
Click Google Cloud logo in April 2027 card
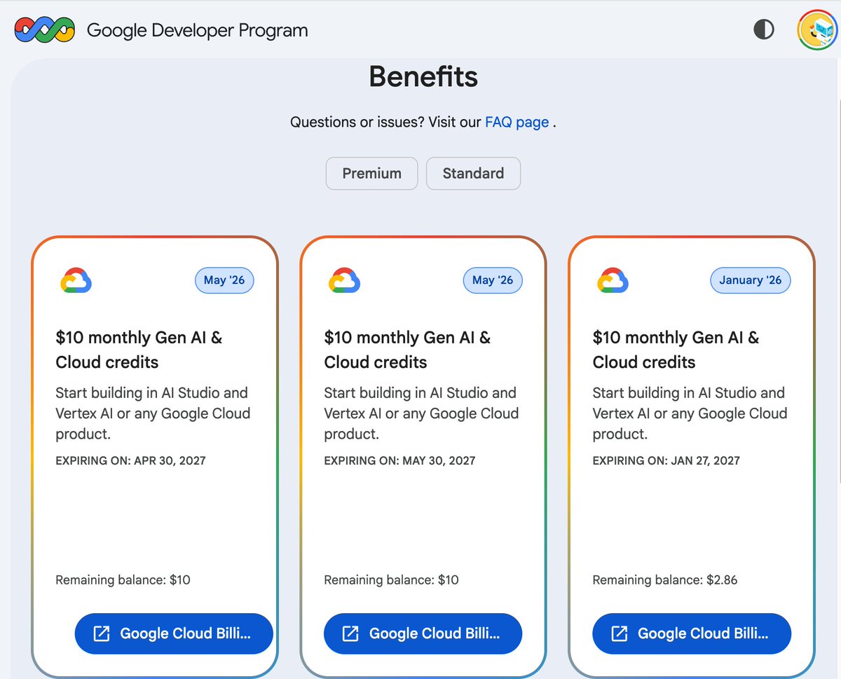[x=76, y=280]
